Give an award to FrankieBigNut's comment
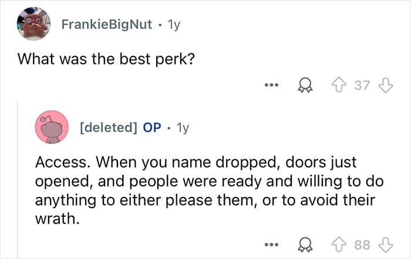This screenshot has width=411, height=259. 305,86
